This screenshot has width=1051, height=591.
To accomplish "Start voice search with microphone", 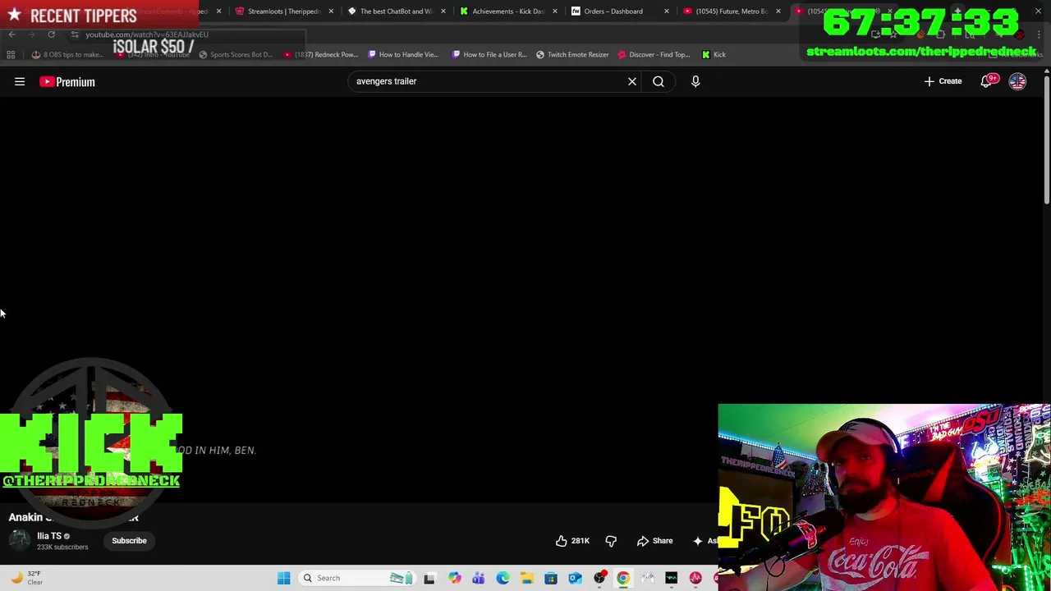I will click(695, 81).
